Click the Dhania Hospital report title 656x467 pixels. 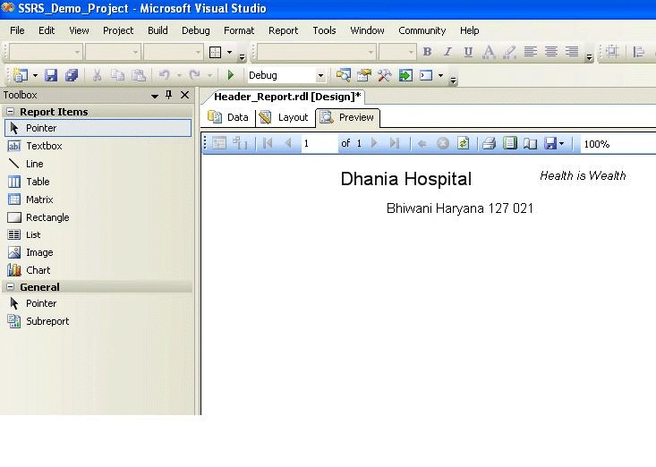click(x=405, y=179)
